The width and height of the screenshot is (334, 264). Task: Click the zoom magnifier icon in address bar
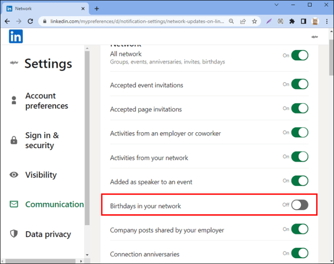coord(231,21)
